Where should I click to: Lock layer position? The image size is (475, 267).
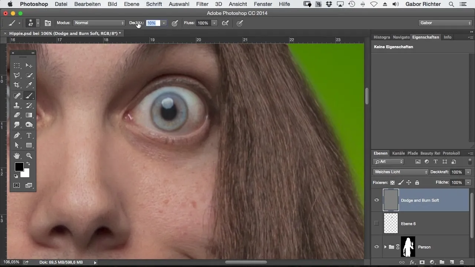coord(409,182)
